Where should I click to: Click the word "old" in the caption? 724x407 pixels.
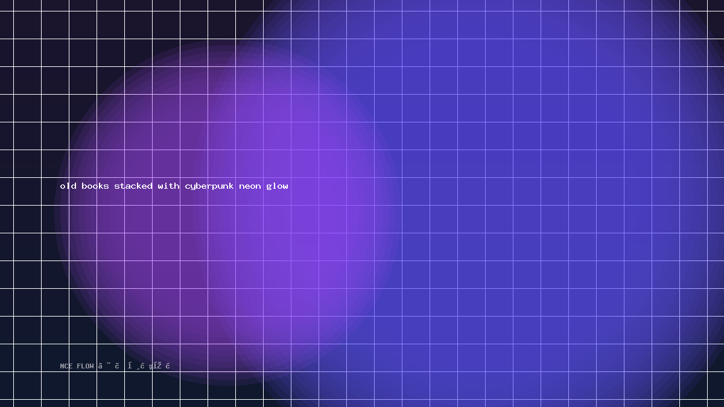68,186
